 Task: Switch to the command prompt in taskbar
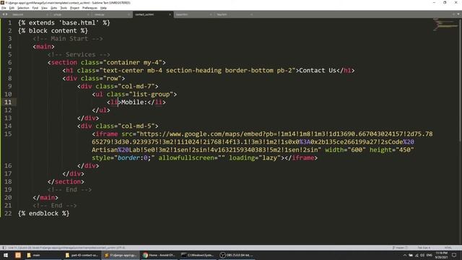[198, 255]
